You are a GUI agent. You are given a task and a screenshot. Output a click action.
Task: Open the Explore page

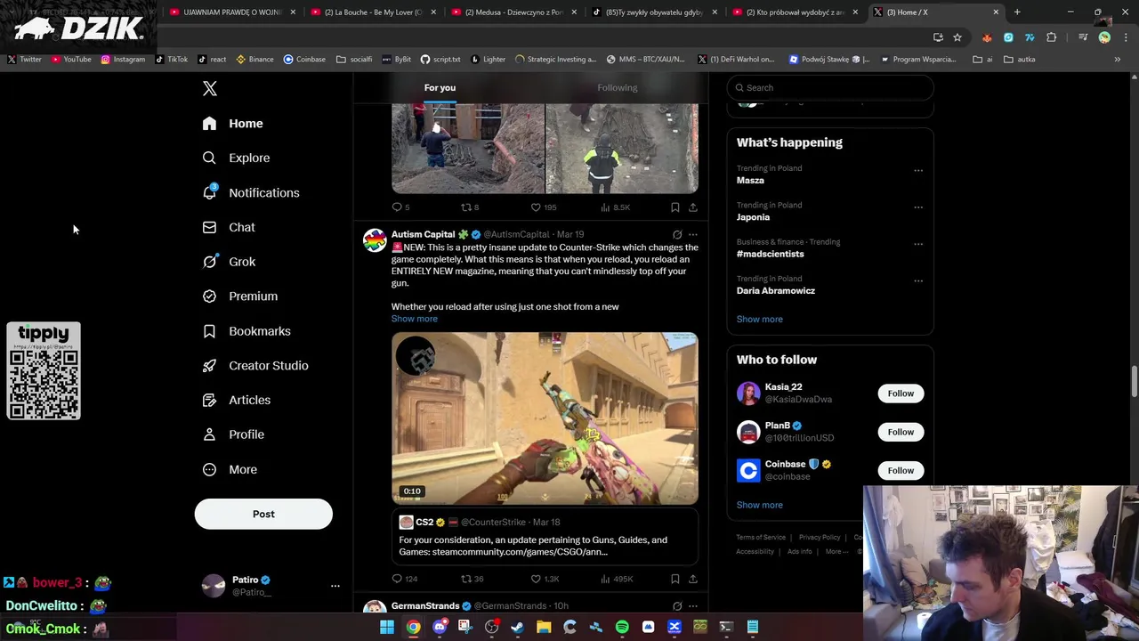click(x=237, y=158)
